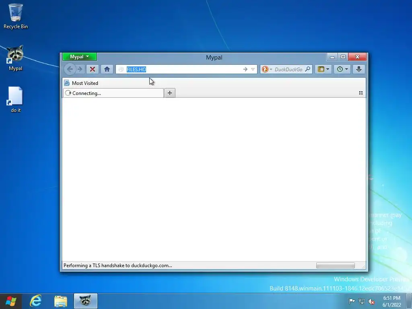Open a new tab with the plus button

(170, 93)
